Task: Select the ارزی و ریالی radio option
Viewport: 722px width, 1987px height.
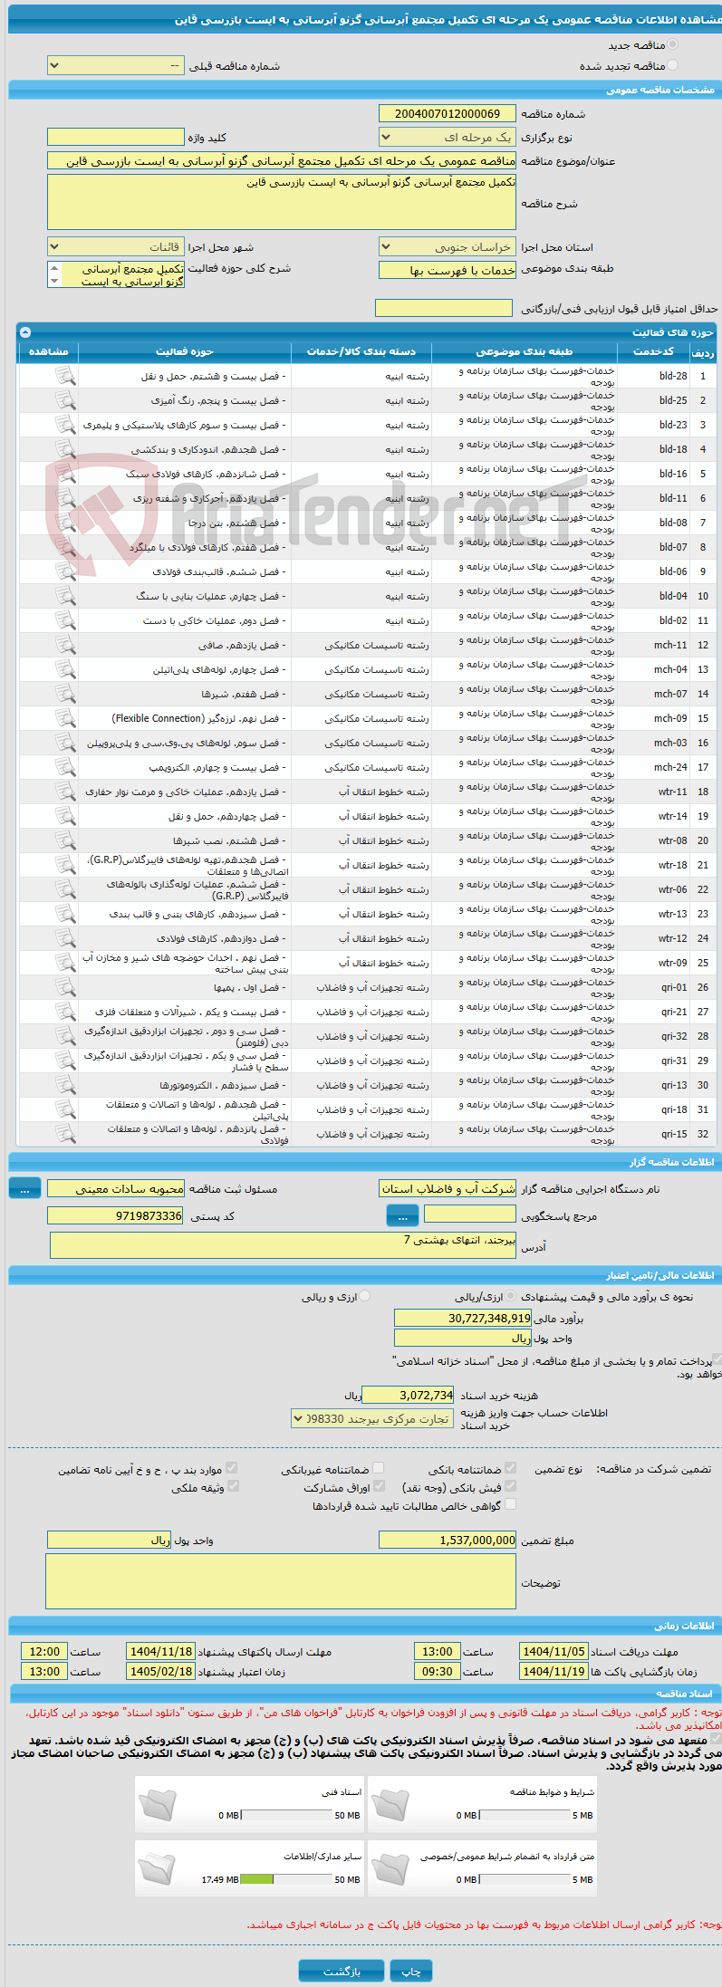Action: (365, 1296)
